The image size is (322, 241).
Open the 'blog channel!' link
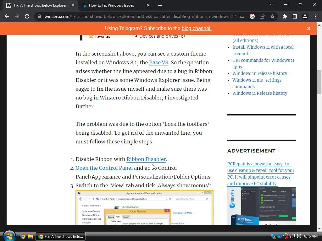click(197, 29)
